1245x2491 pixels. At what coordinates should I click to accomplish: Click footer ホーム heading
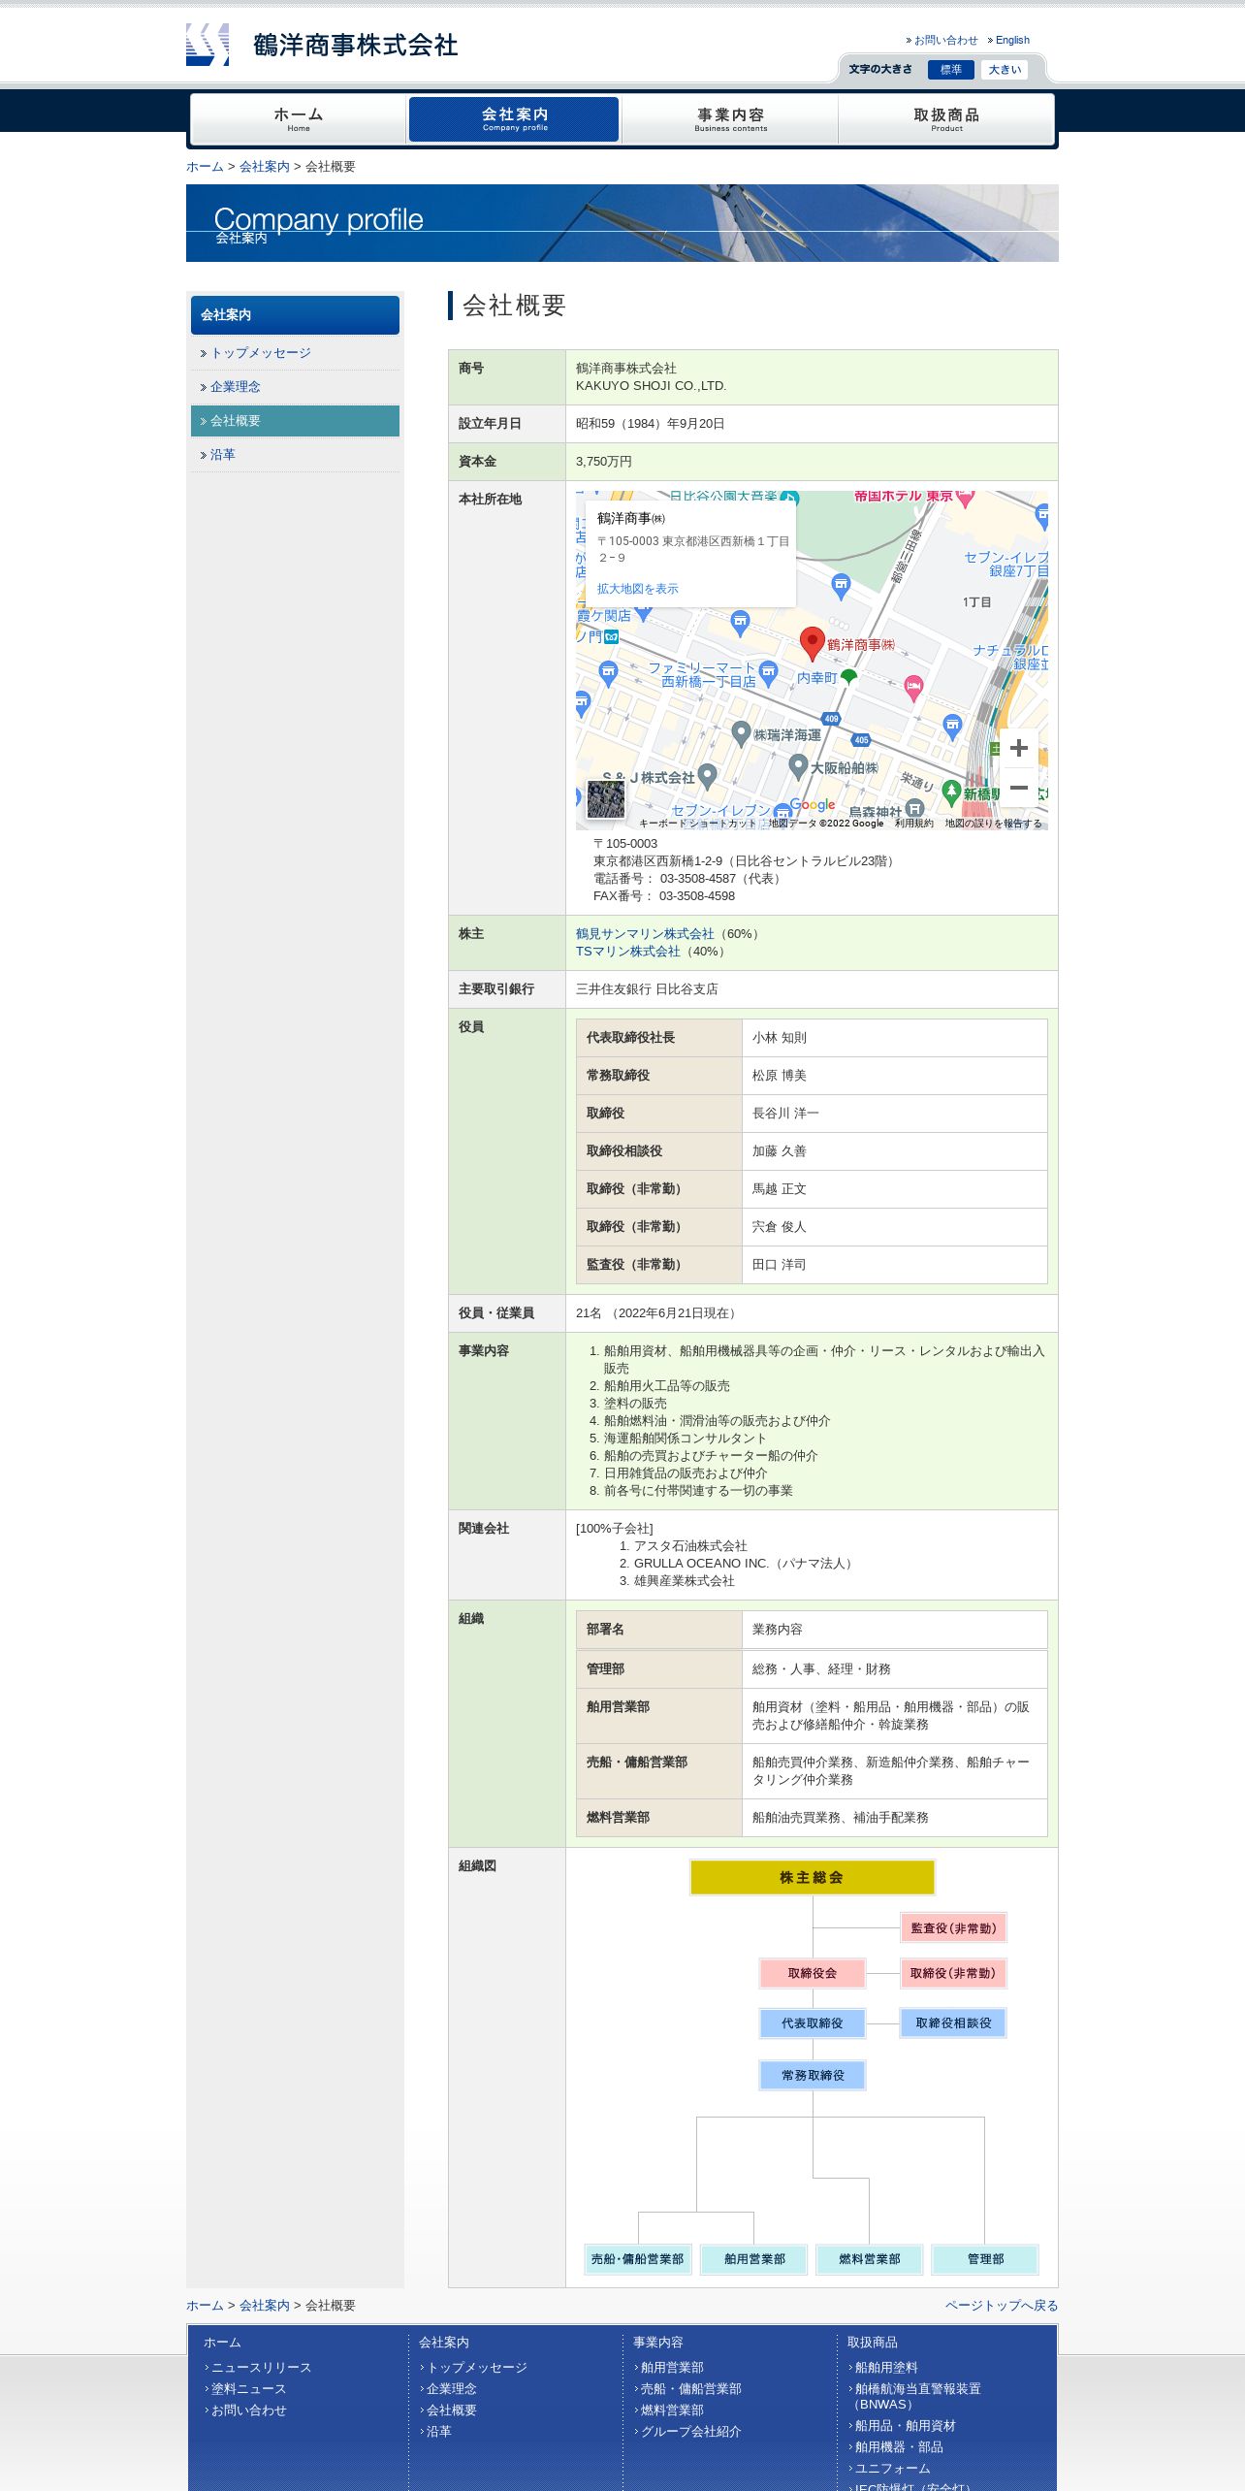point(222,2343)
